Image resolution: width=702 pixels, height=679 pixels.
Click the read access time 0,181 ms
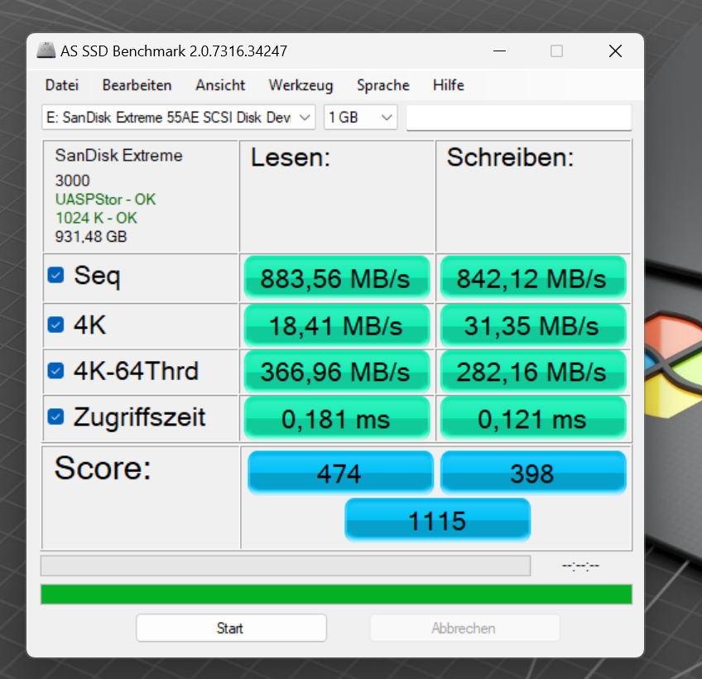click(x=337, y=418)
